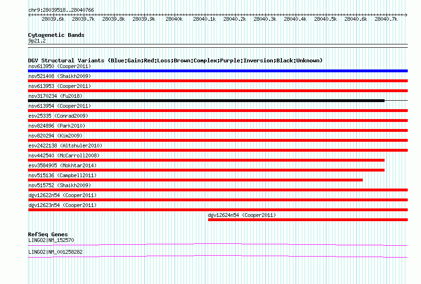Click the 28040.4k ruler tick label
421x284 pixels.
(295, 19)
